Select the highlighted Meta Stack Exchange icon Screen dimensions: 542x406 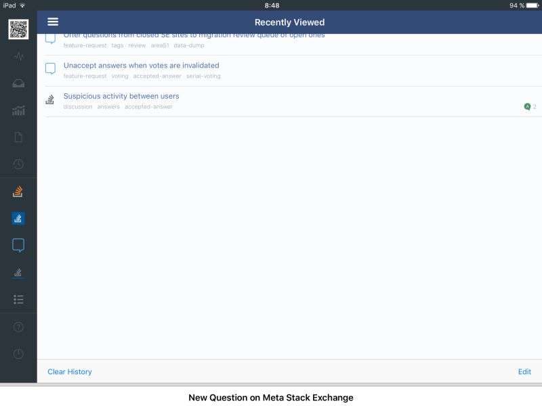point(18,218)
